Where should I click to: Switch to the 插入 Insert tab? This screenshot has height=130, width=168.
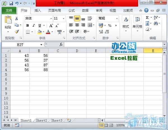38,10
